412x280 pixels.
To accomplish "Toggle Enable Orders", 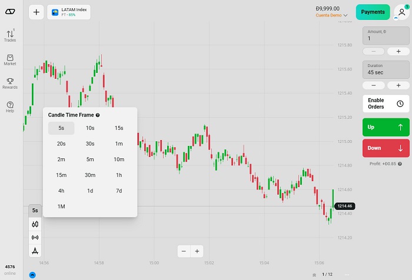I will (386, 104).
